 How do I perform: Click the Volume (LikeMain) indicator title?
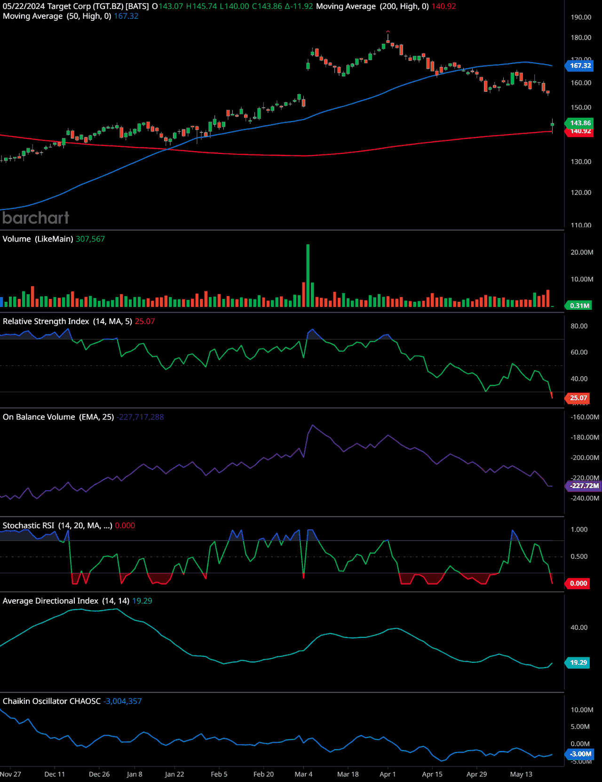(38, 239)
